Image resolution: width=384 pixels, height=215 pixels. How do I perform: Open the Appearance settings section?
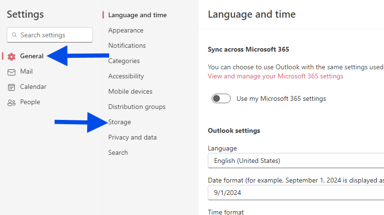pos(125,30)
